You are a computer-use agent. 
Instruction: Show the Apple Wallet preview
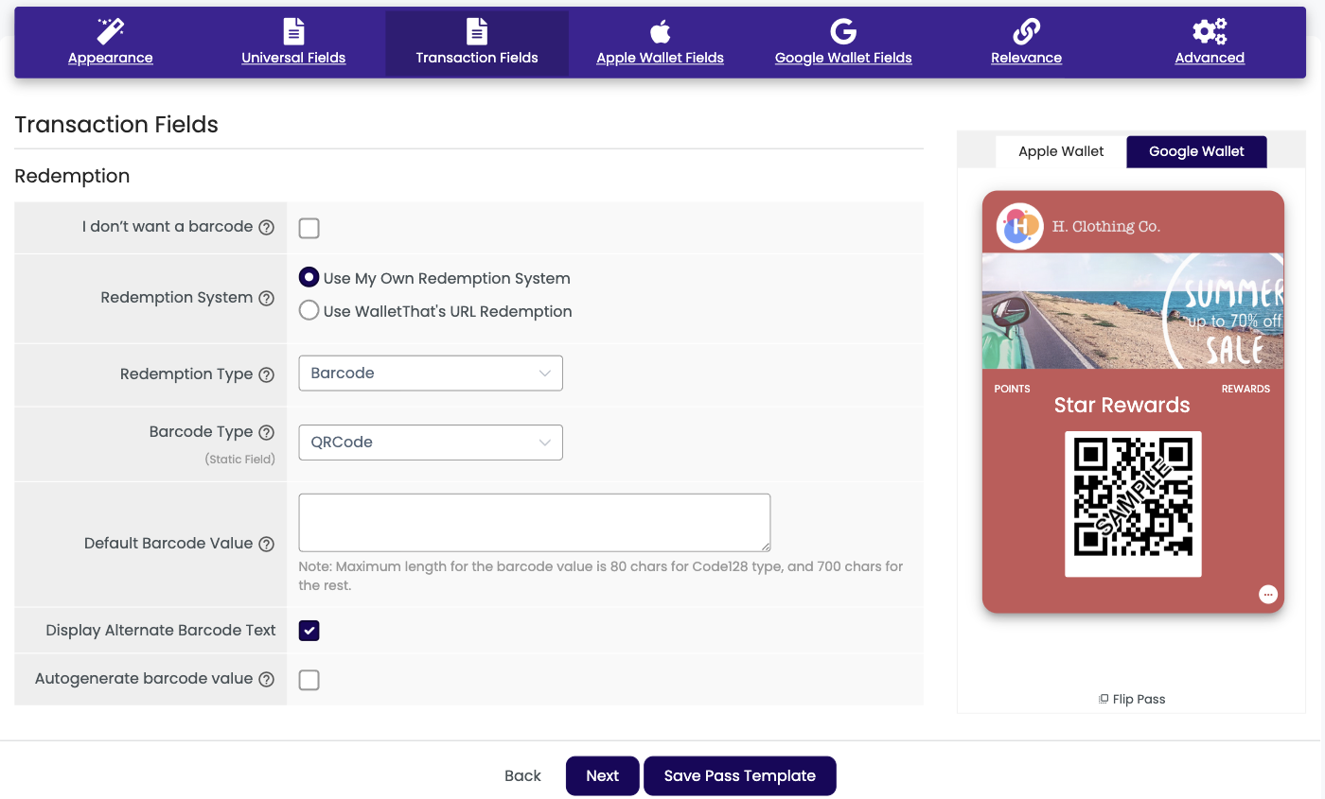pos(1061,151)
